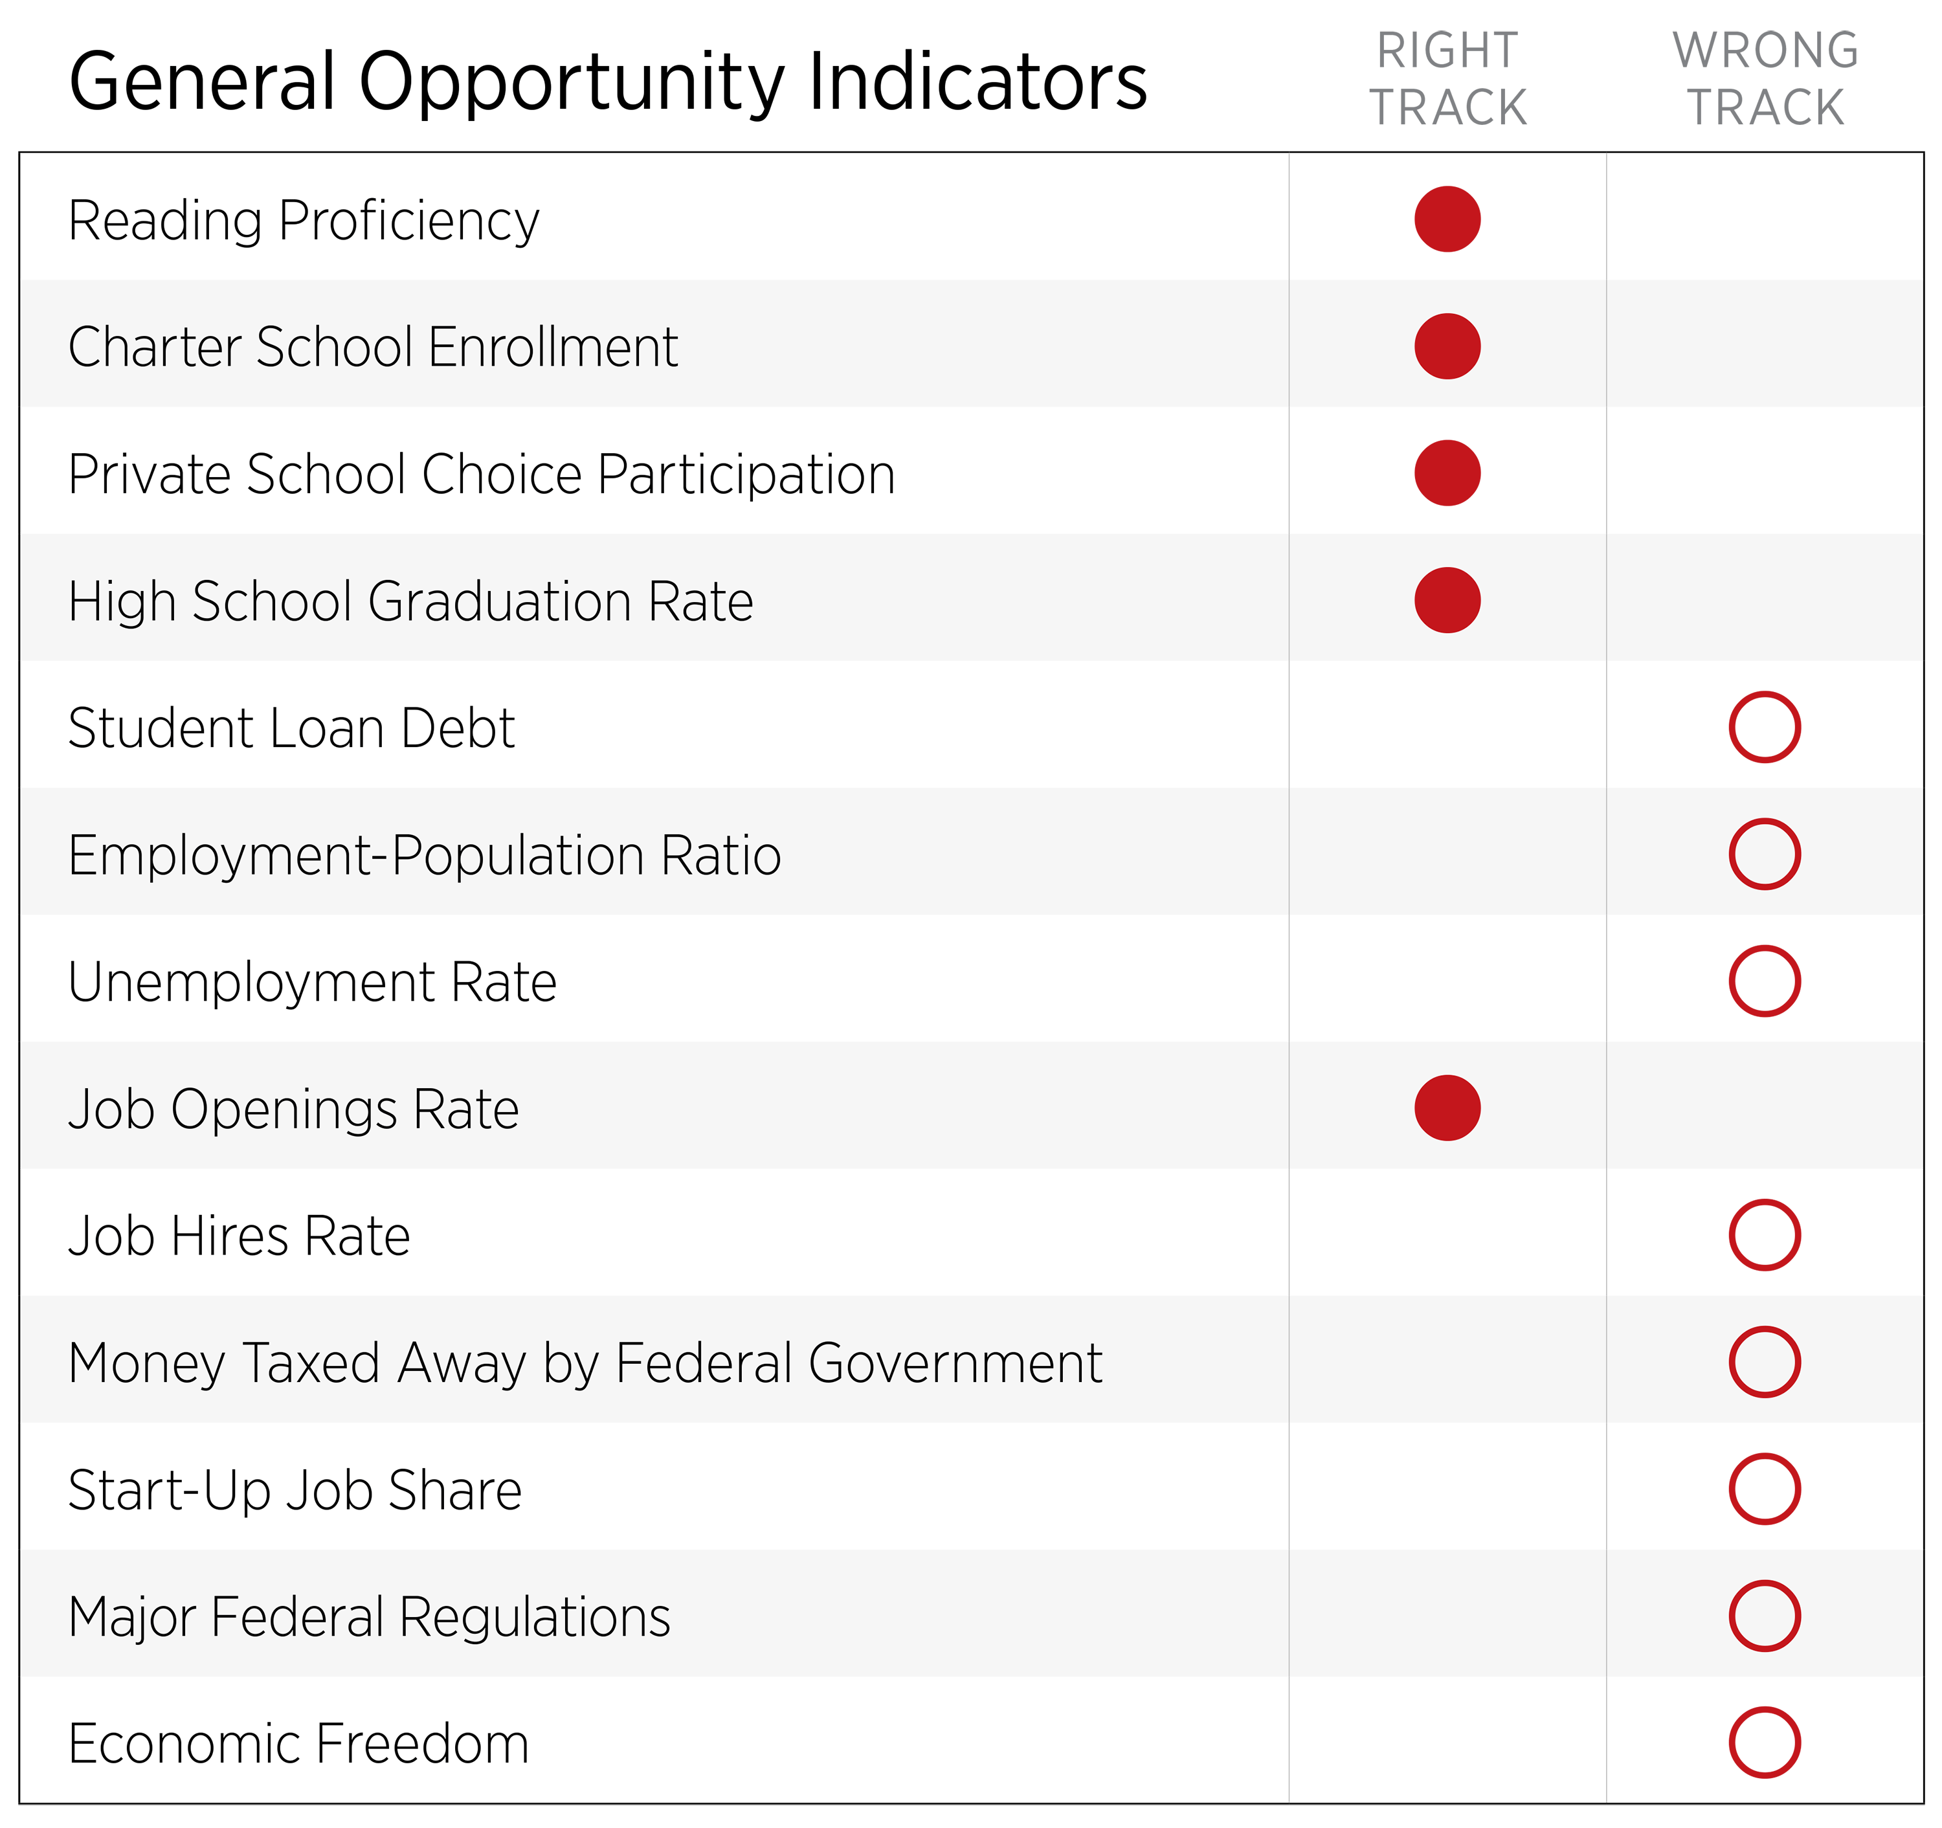Click the Job Hires Rate hollow circle

pos(1764,1235)
